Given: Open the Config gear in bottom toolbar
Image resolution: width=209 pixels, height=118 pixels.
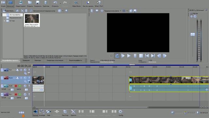Looking at the screenshot, I should coord(121,113).
